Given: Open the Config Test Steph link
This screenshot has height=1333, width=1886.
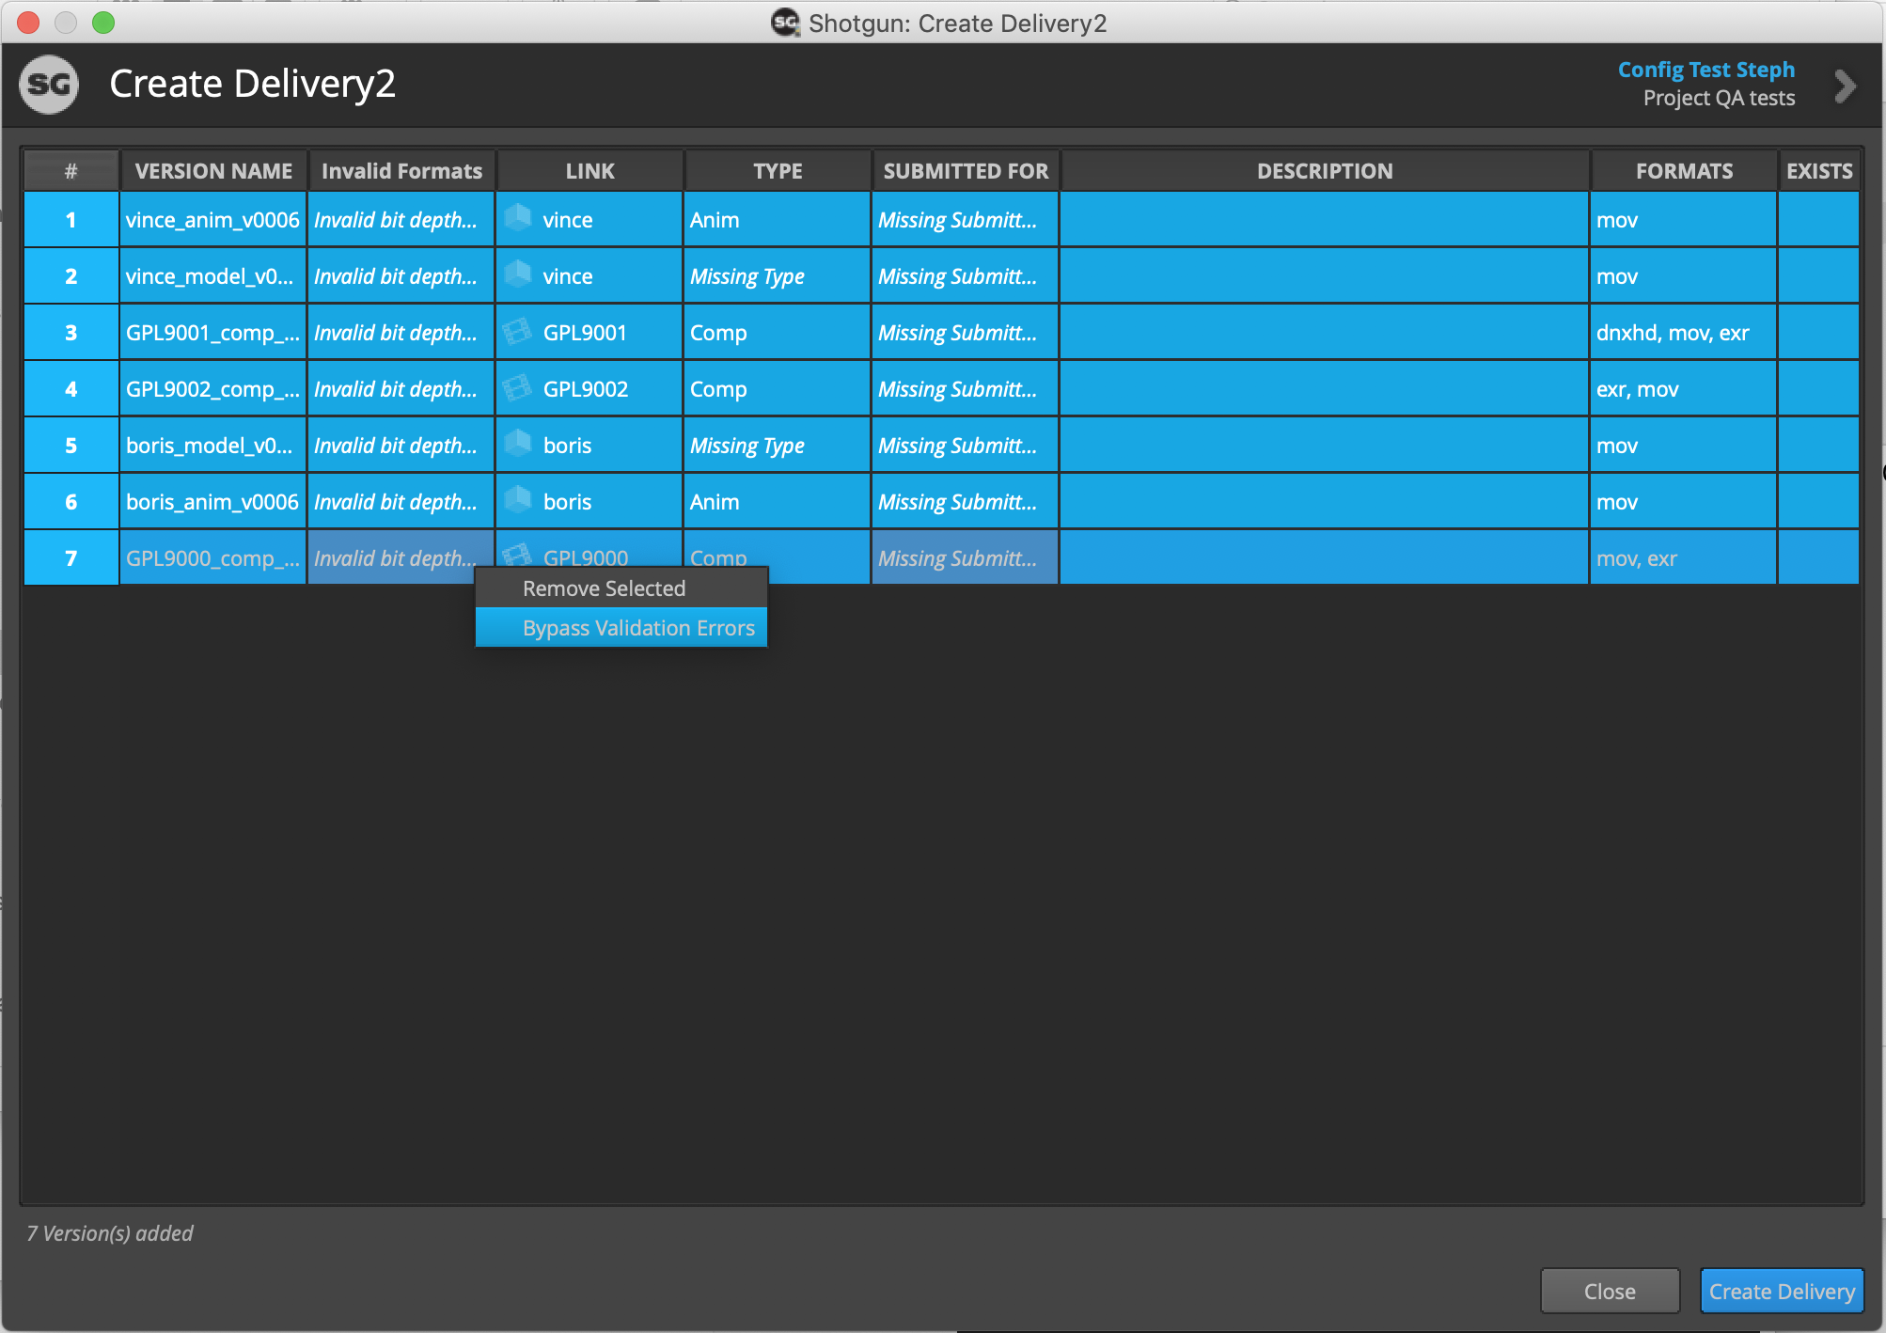Looking at the screenshot, I should pyautogui.click(x=1705, y=70).
